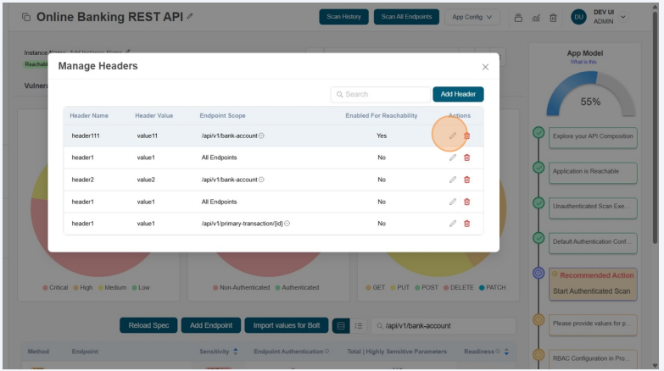This screenshot has height=371, width=664.
Task: Click the Endpoint Scope column header
Action: click(x=222, y=115)
